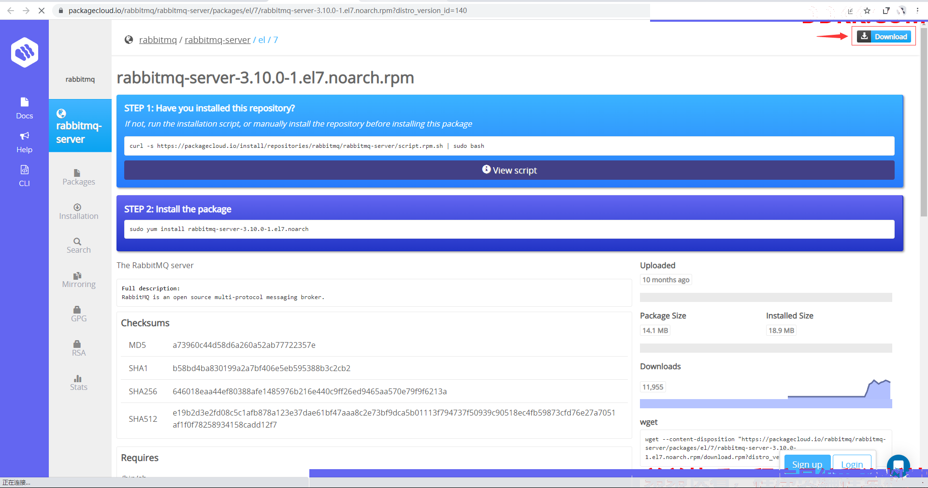Select the curl install script command
928x488 pixels.
coord(509,146)
